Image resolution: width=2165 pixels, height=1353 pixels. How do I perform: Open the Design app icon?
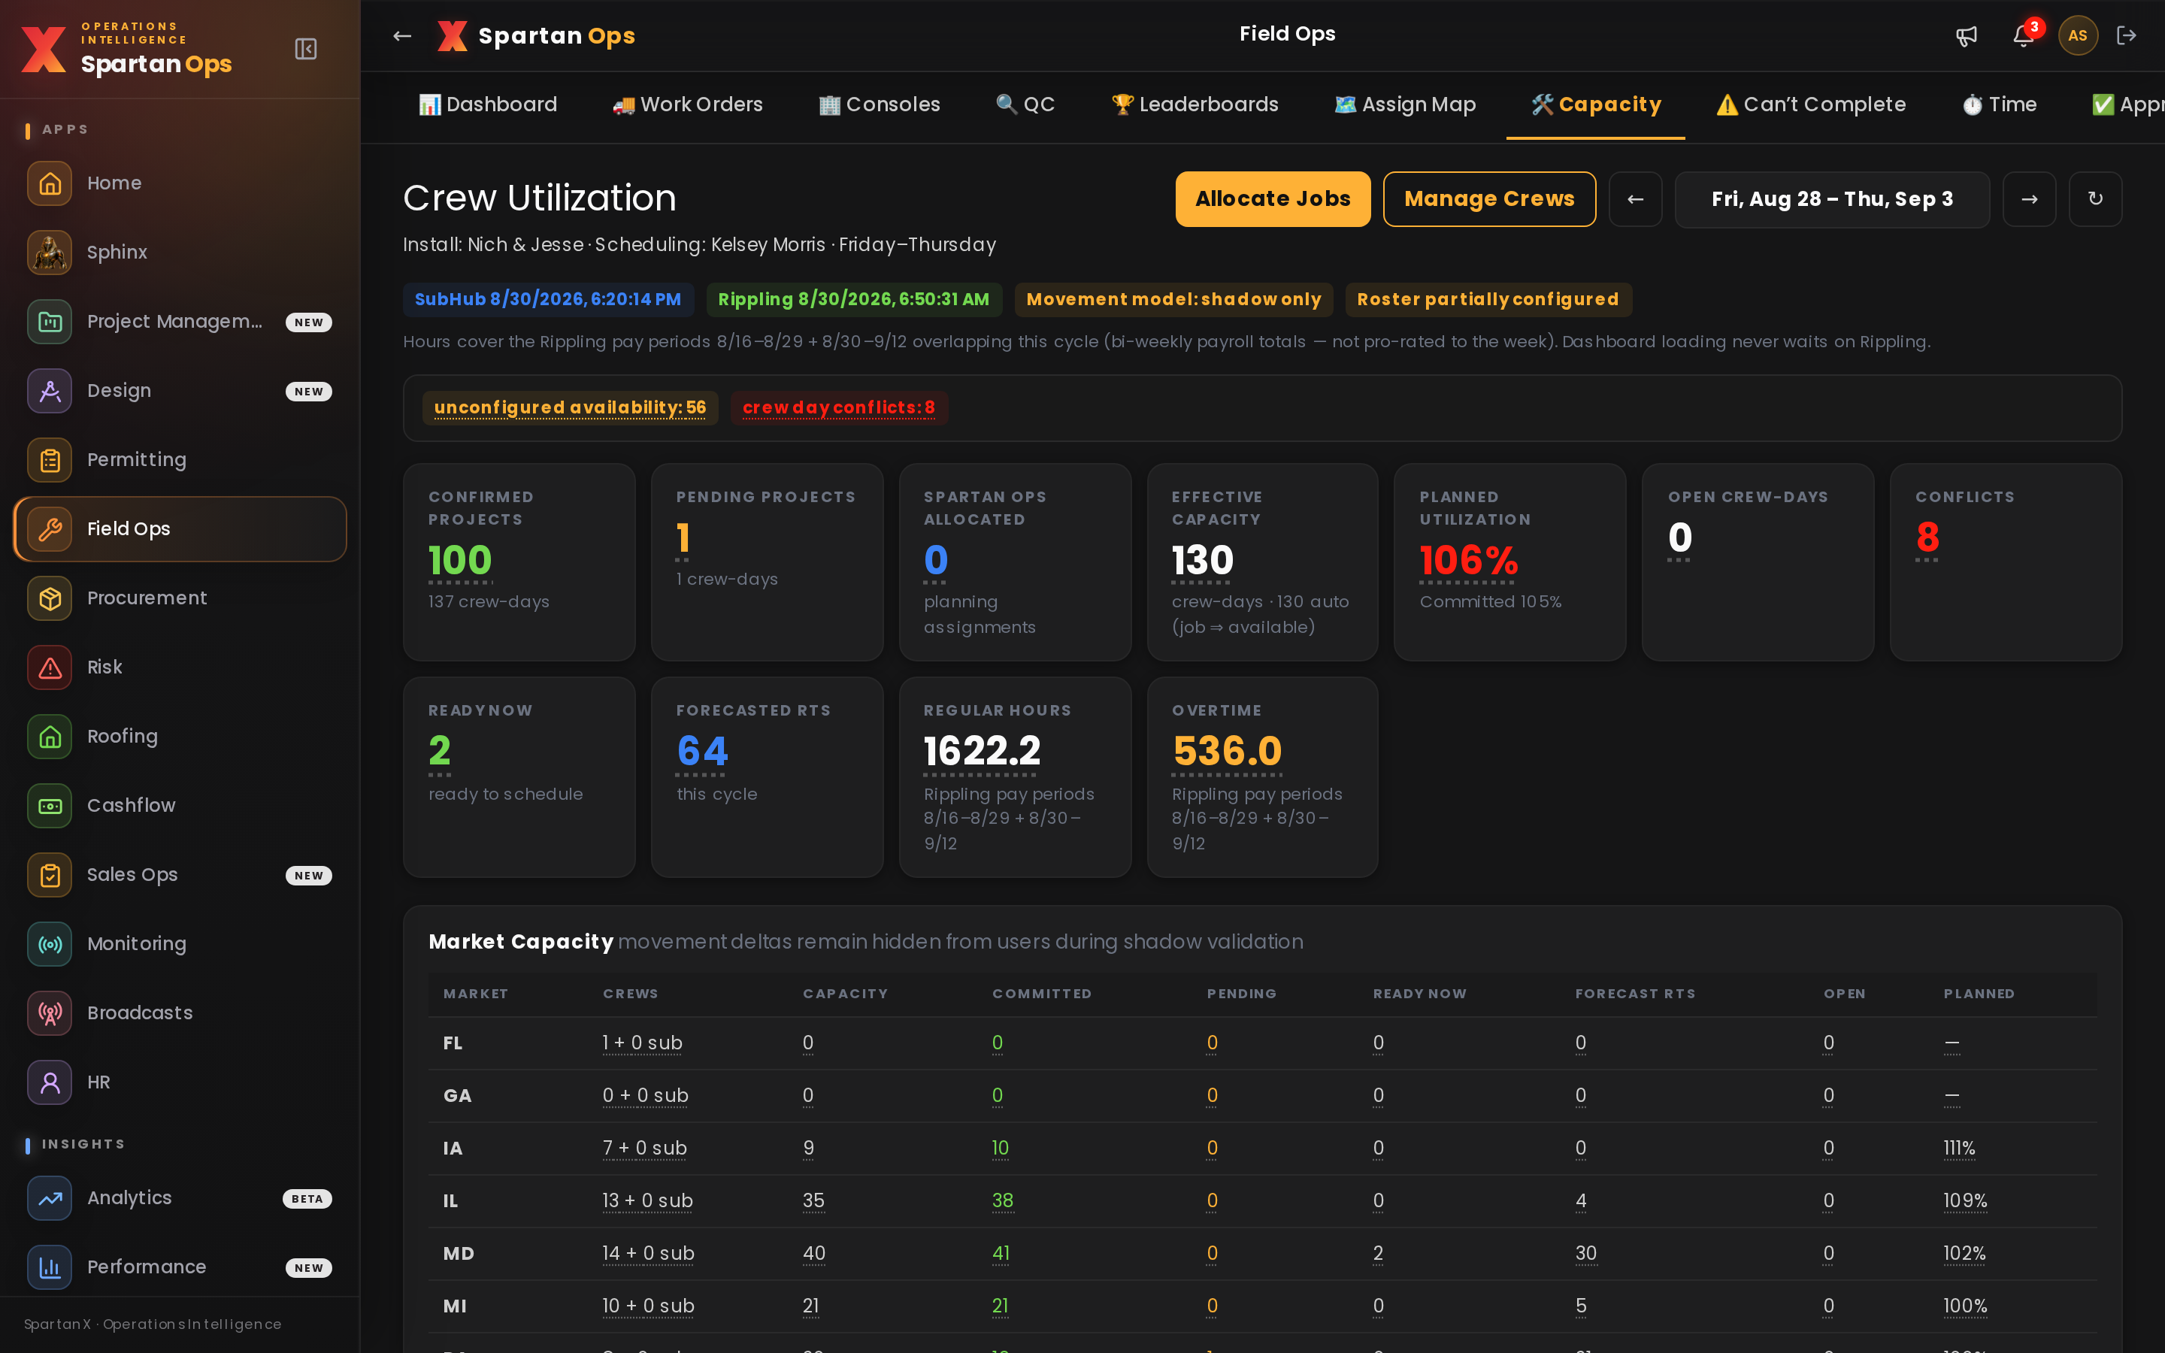click(50, 390)
